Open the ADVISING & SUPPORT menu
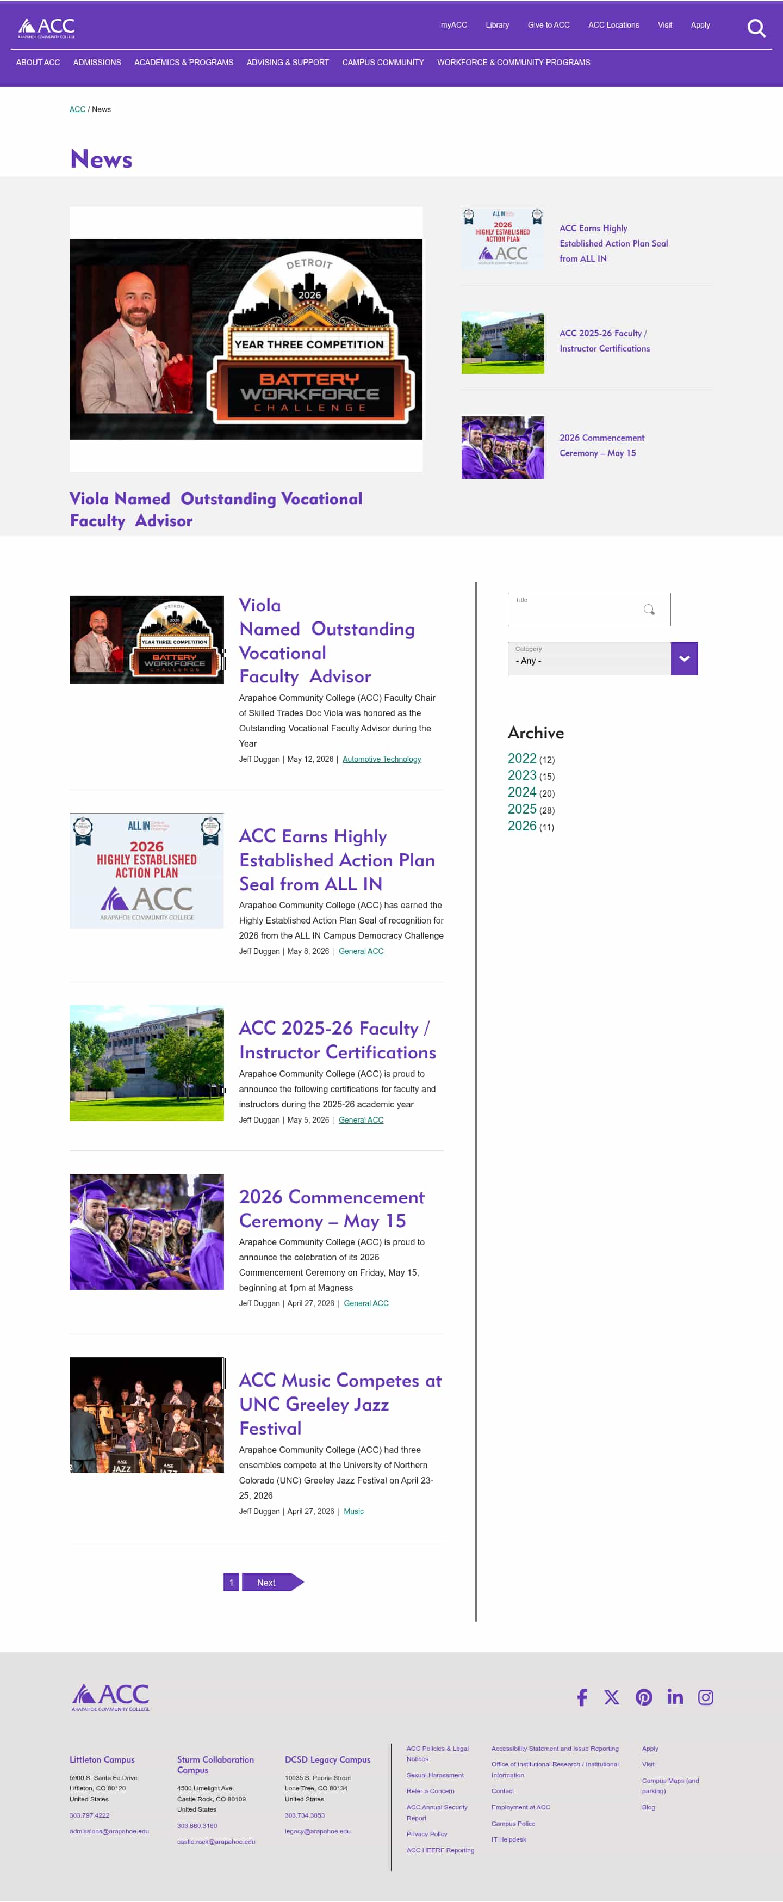The height and width of the screenshot is (1902, 783). (288, 63)
